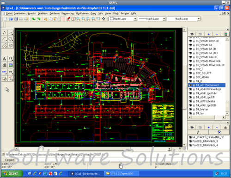Toggle eye of PLACED_DRAWING_3 block
Viewport: 231px width, 178px height.
[x=190, y=141]
